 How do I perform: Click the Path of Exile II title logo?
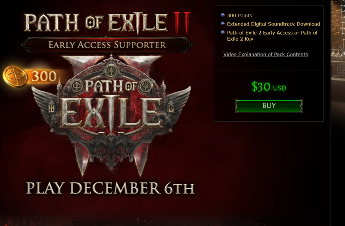[107, 23]
